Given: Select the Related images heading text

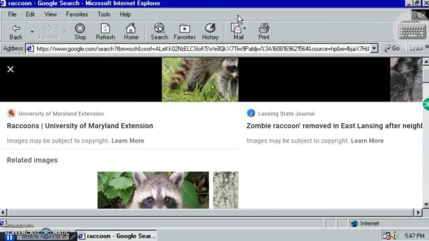Looking at the screenshot, I should (x=32, y=160).
